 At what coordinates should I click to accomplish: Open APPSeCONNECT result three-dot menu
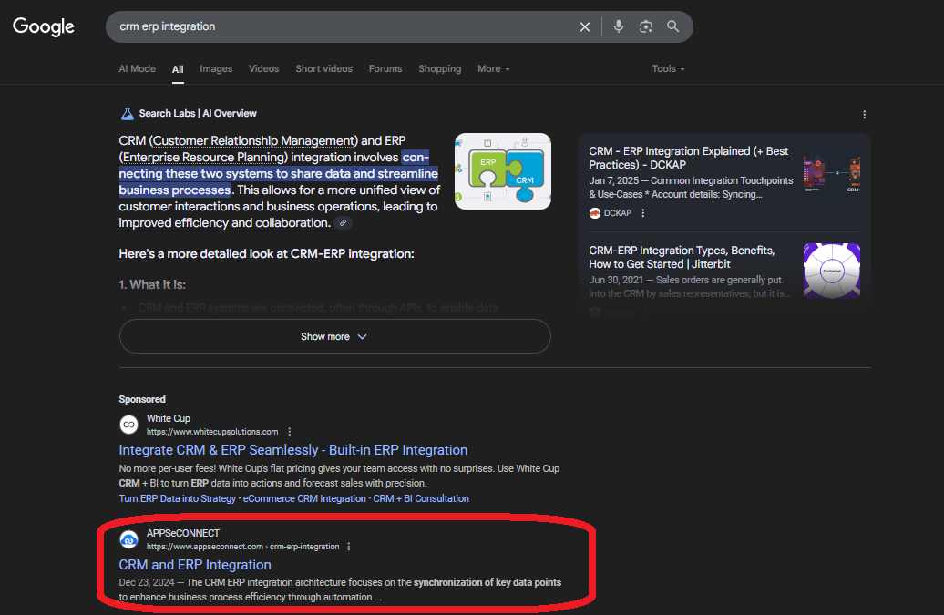(x=349, y=547)
